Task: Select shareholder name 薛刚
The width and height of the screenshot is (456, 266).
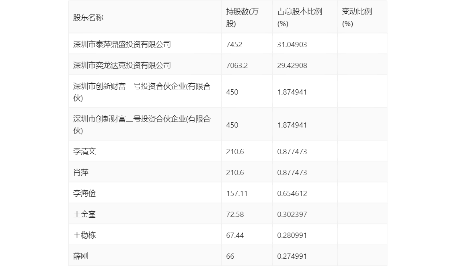Action: click(x=80, y=256)
